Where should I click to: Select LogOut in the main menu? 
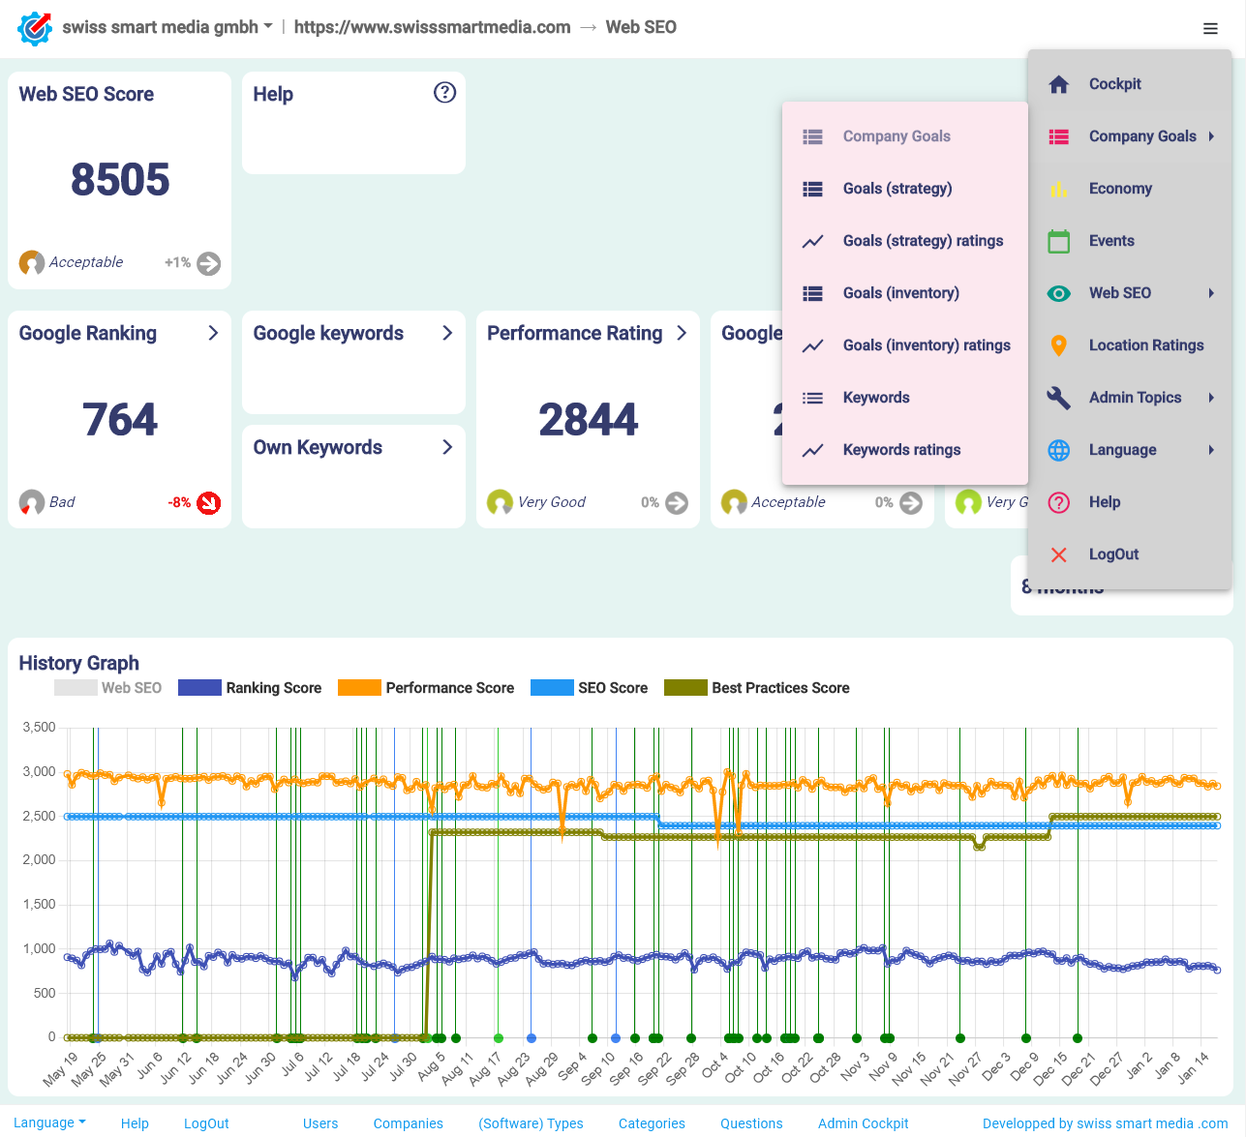[x=1130, y=554]
